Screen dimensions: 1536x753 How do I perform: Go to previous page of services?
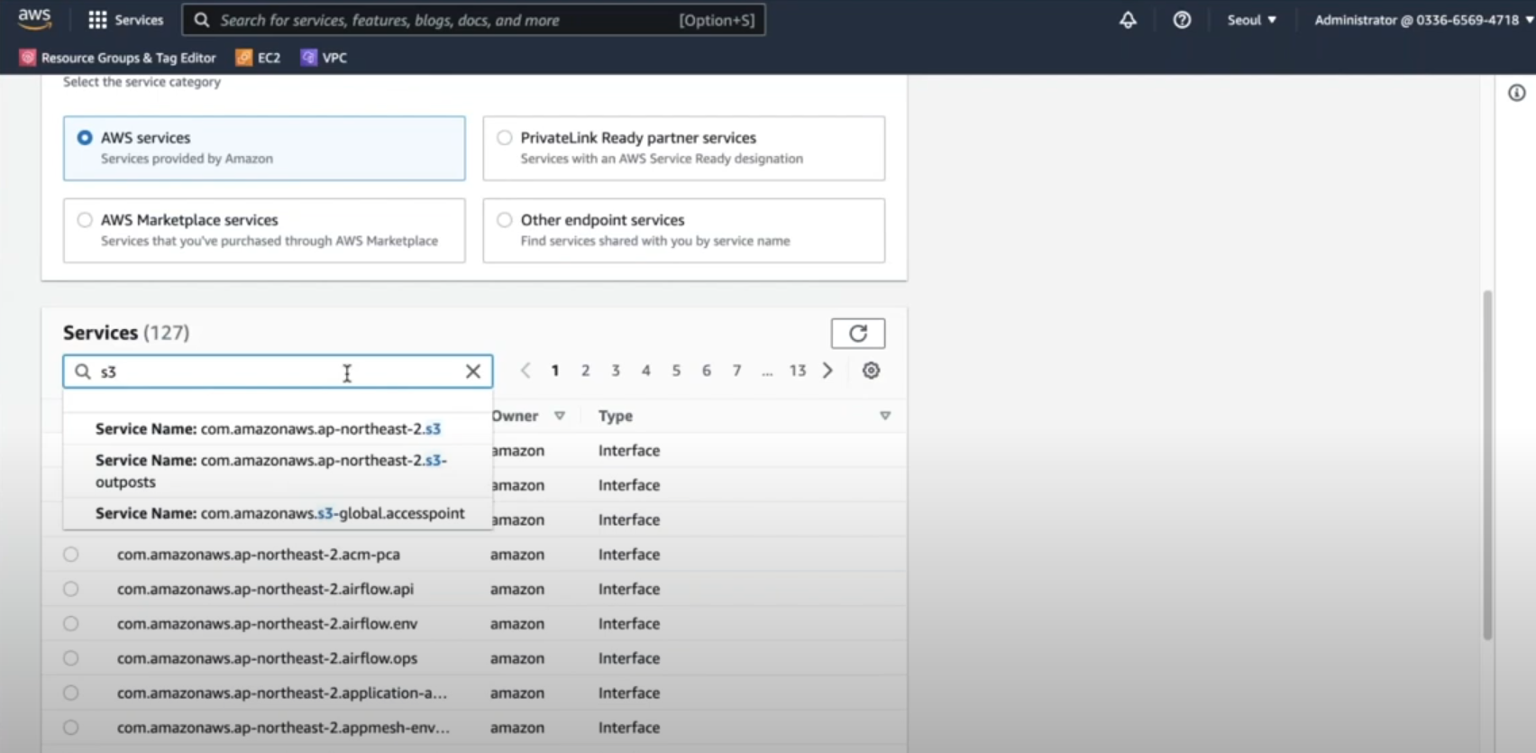pyautogui.click(x=526, y=371)
